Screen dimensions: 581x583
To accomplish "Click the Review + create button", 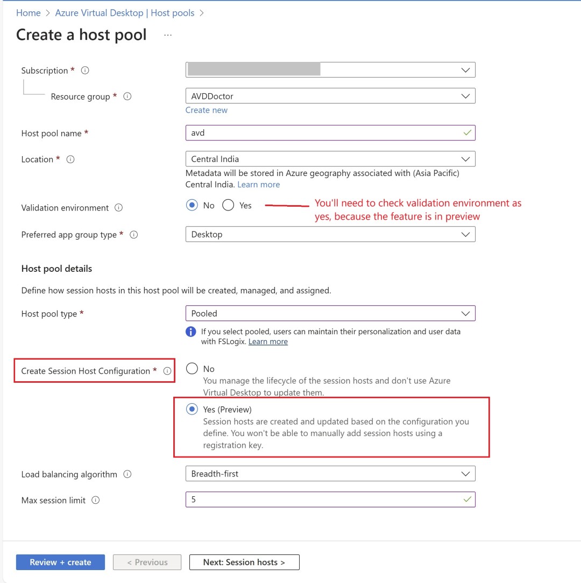I will tap(61, 562).
